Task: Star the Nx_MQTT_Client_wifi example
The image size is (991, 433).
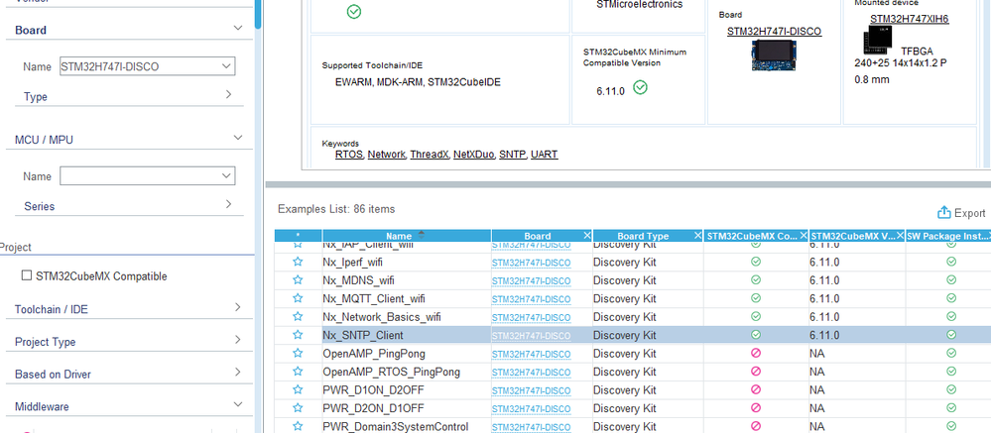Action: click(298, 298)
